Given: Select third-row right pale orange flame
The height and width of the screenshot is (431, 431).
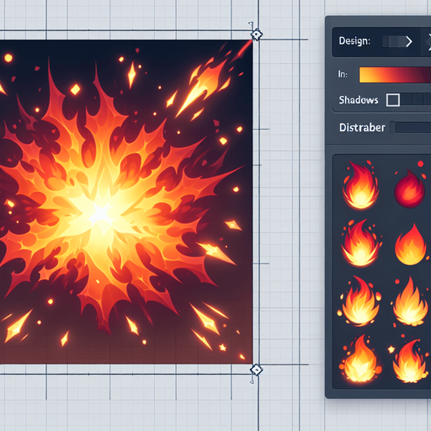Looking at the screenshot, I should (410, 301).
